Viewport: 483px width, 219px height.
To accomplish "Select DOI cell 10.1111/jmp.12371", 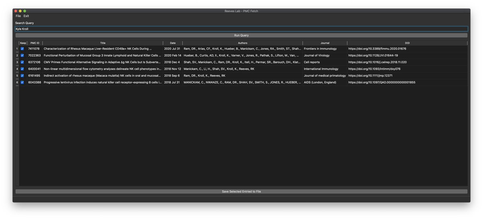I will coord(407,76).
